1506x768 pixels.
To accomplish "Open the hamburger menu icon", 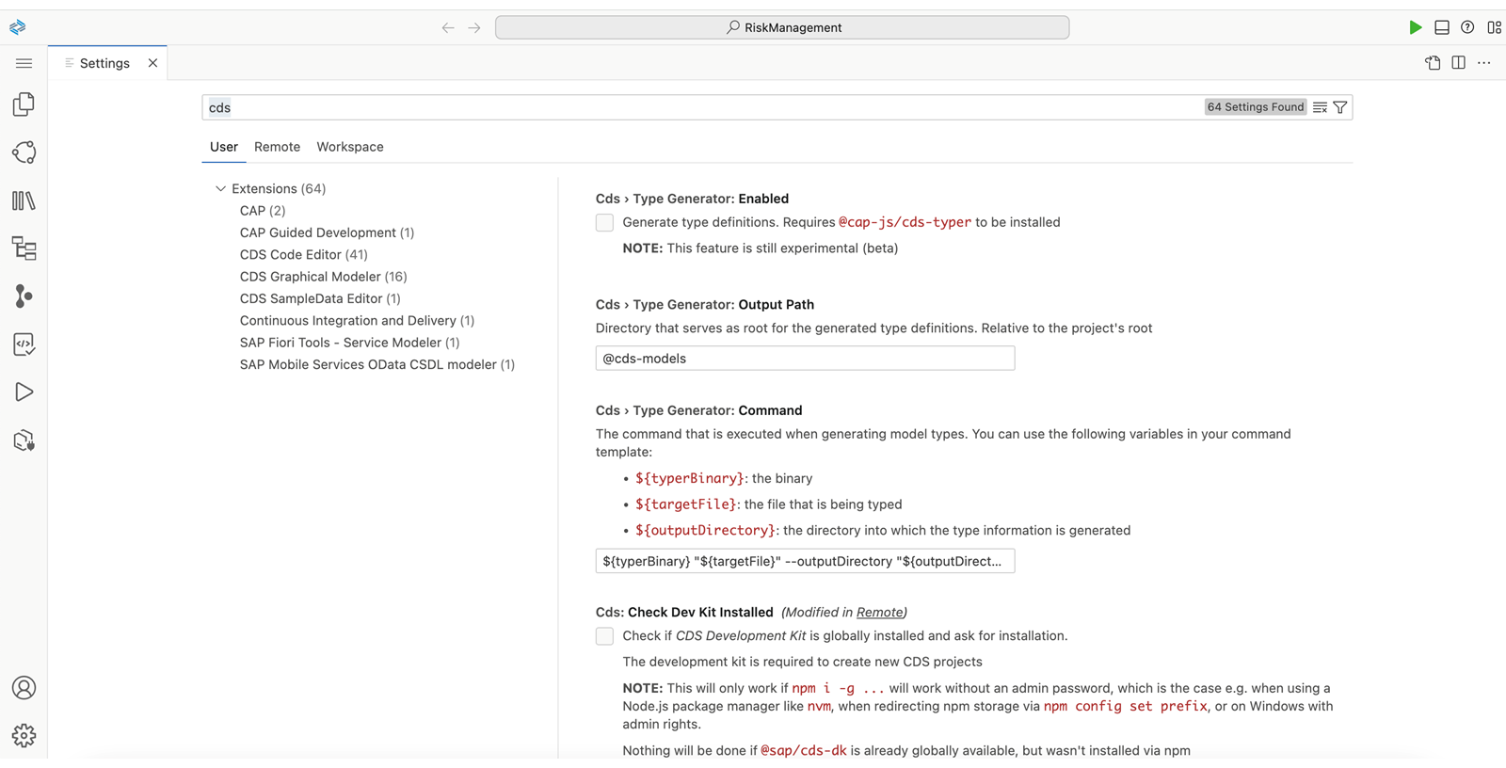I will pyautogui.click(x=24, y=63).
